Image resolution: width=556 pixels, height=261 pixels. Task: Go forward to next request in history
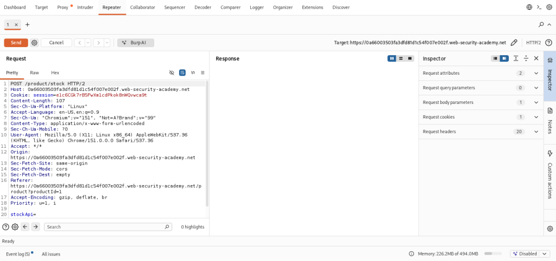[x=98, y=43]
